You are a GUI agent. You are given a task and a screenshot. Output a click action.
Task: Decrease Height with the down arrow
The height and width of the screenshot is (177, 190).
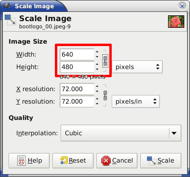(x=97, y=70)
